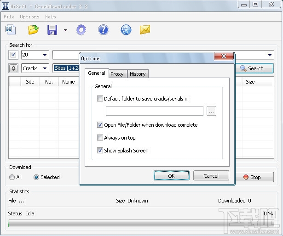Click the Name column header
This screenshot has height=236, width=283.
click(x=69, y=82)
